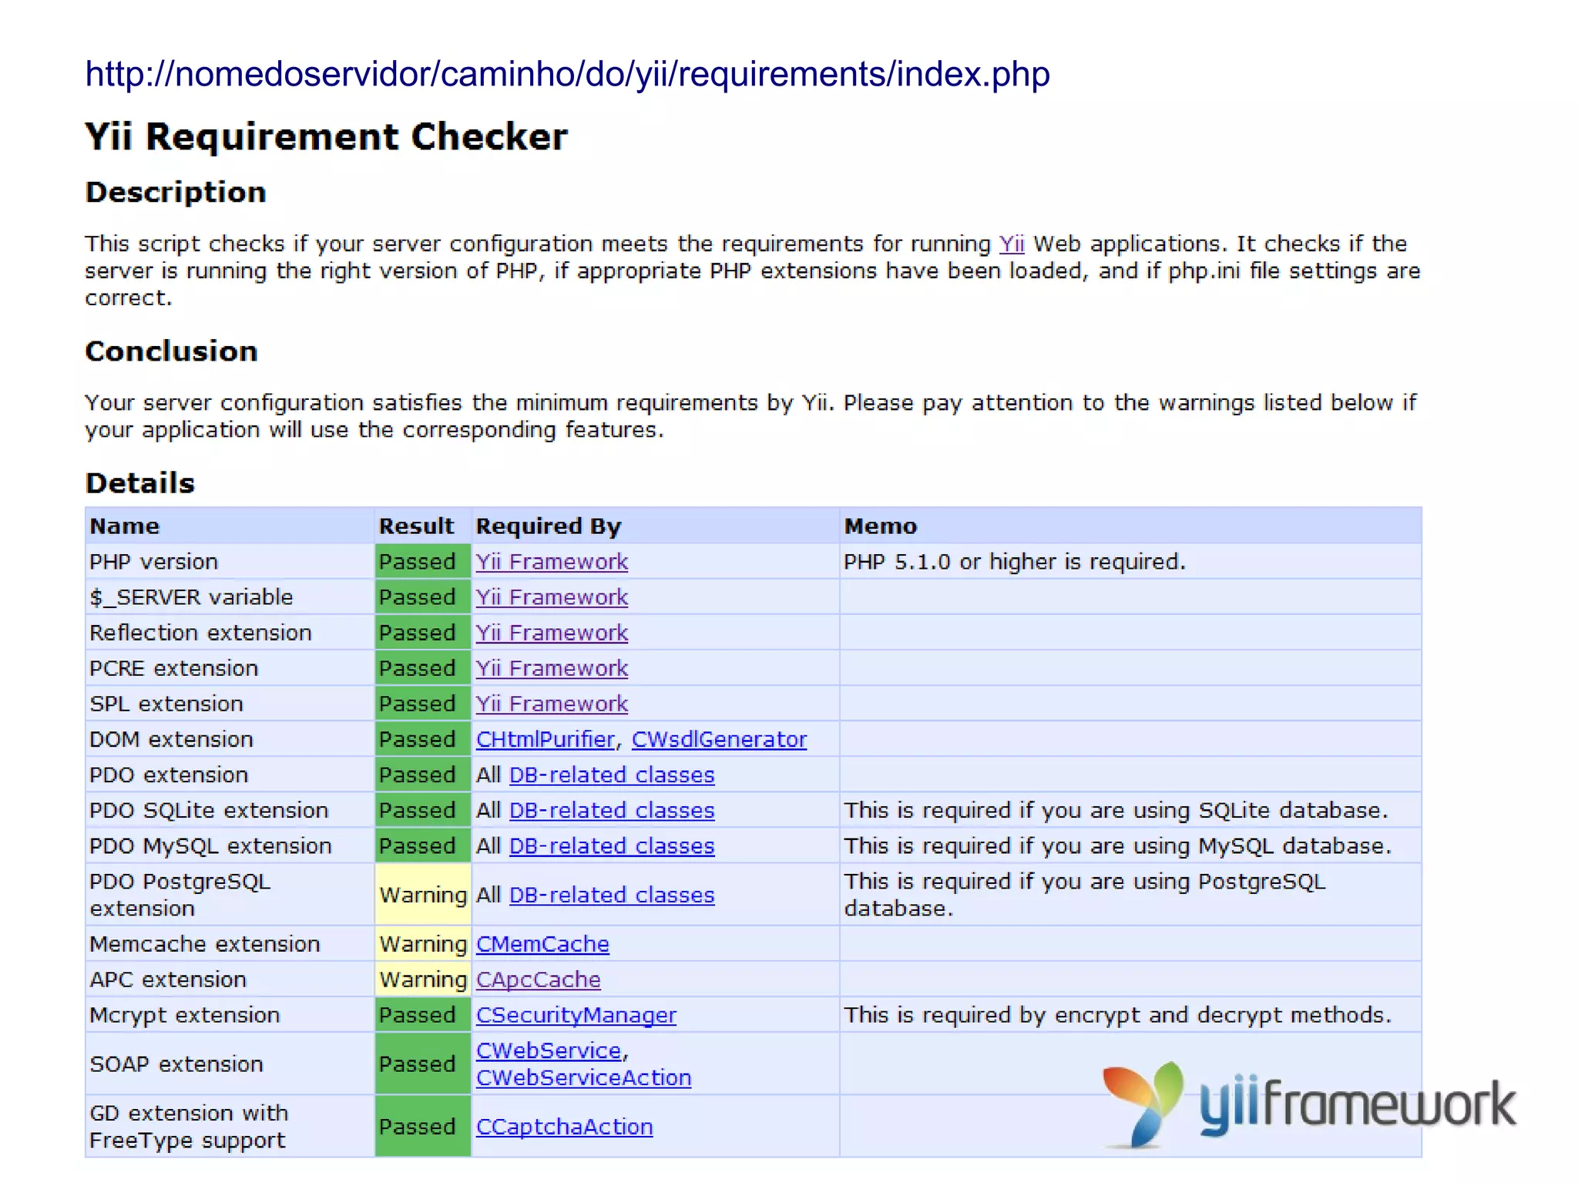Click DB-related classes link in PDO extension row
The height and width of the screenshot is (1183, 1578).
tap(612, 775)
